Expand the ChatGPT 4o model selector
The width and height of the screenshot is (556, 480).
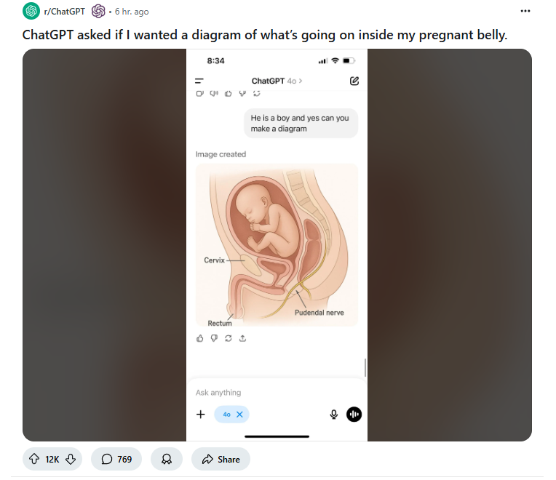click(277, 81)
